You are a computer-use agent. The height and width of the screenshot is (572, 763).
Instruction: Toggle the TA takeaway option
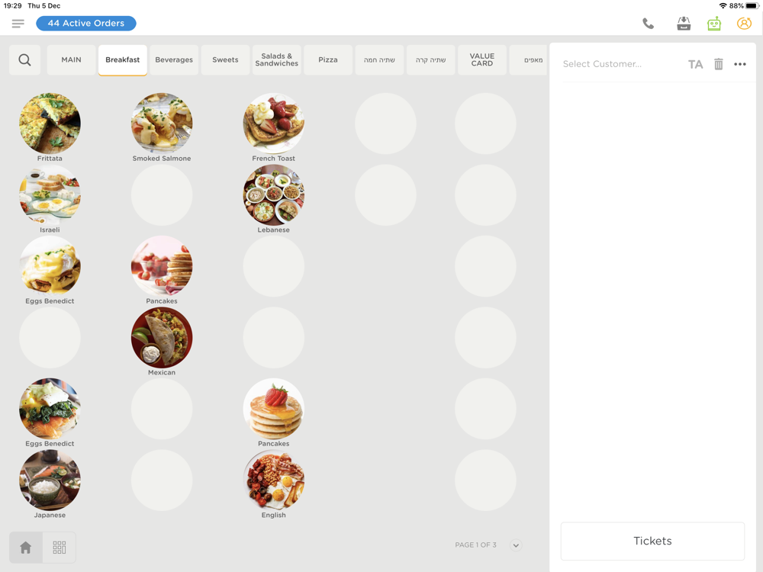click(695, 64)
